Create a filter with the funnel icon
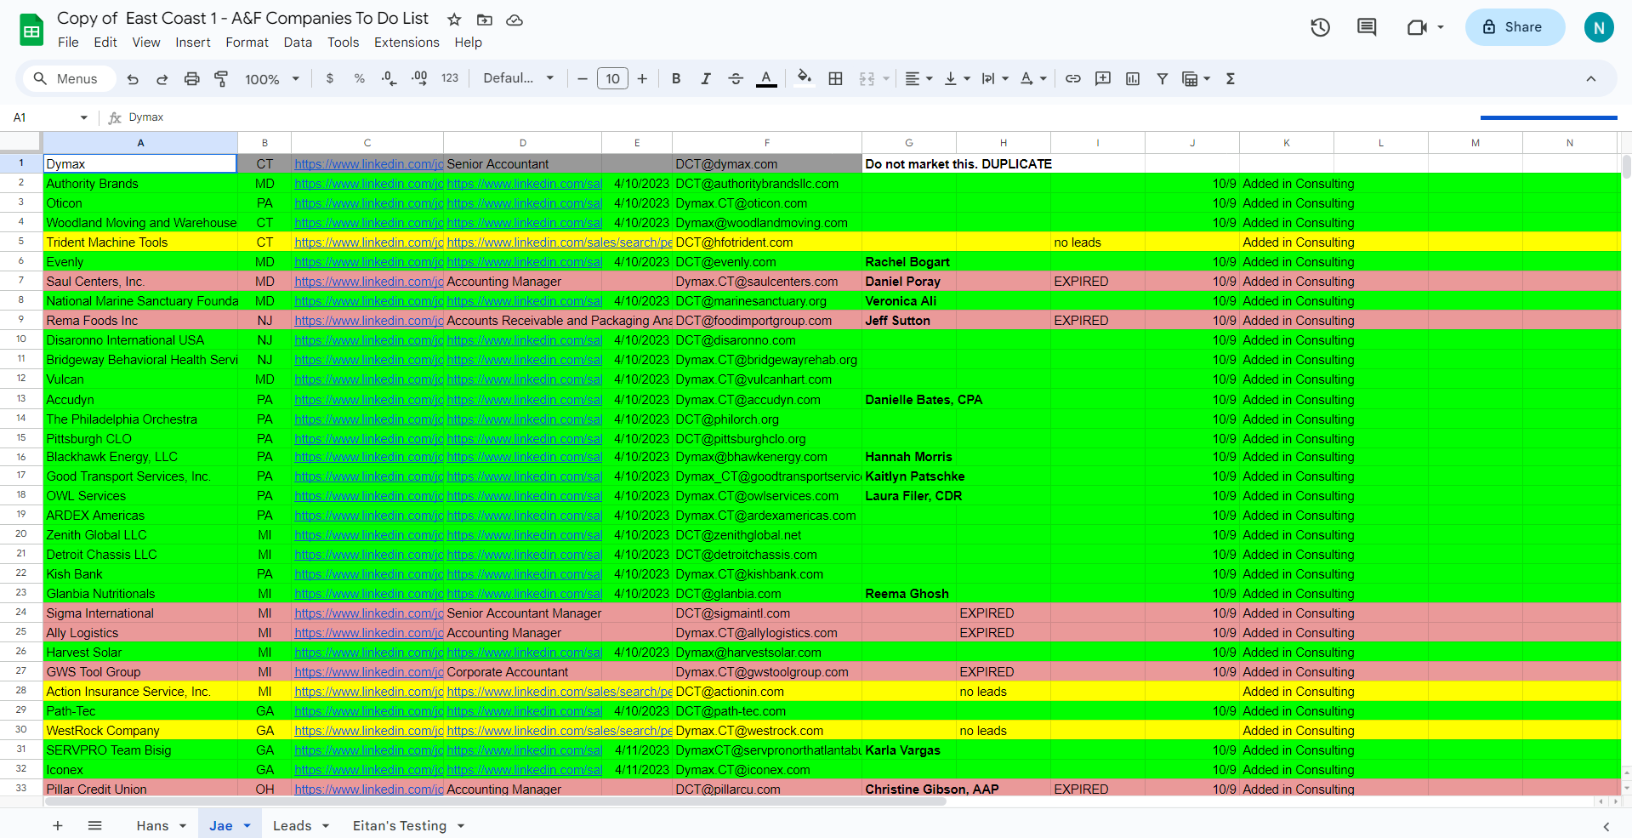The image size is (1632, 838). coord(1162,79)
